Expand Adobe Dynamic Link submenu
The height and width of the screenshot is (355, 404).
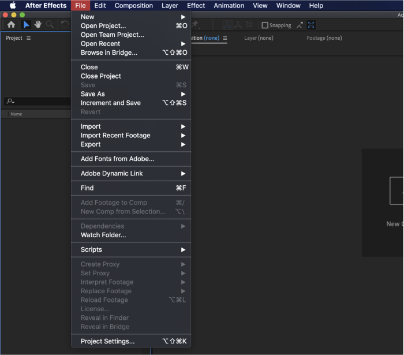click(x=131, y=174)
